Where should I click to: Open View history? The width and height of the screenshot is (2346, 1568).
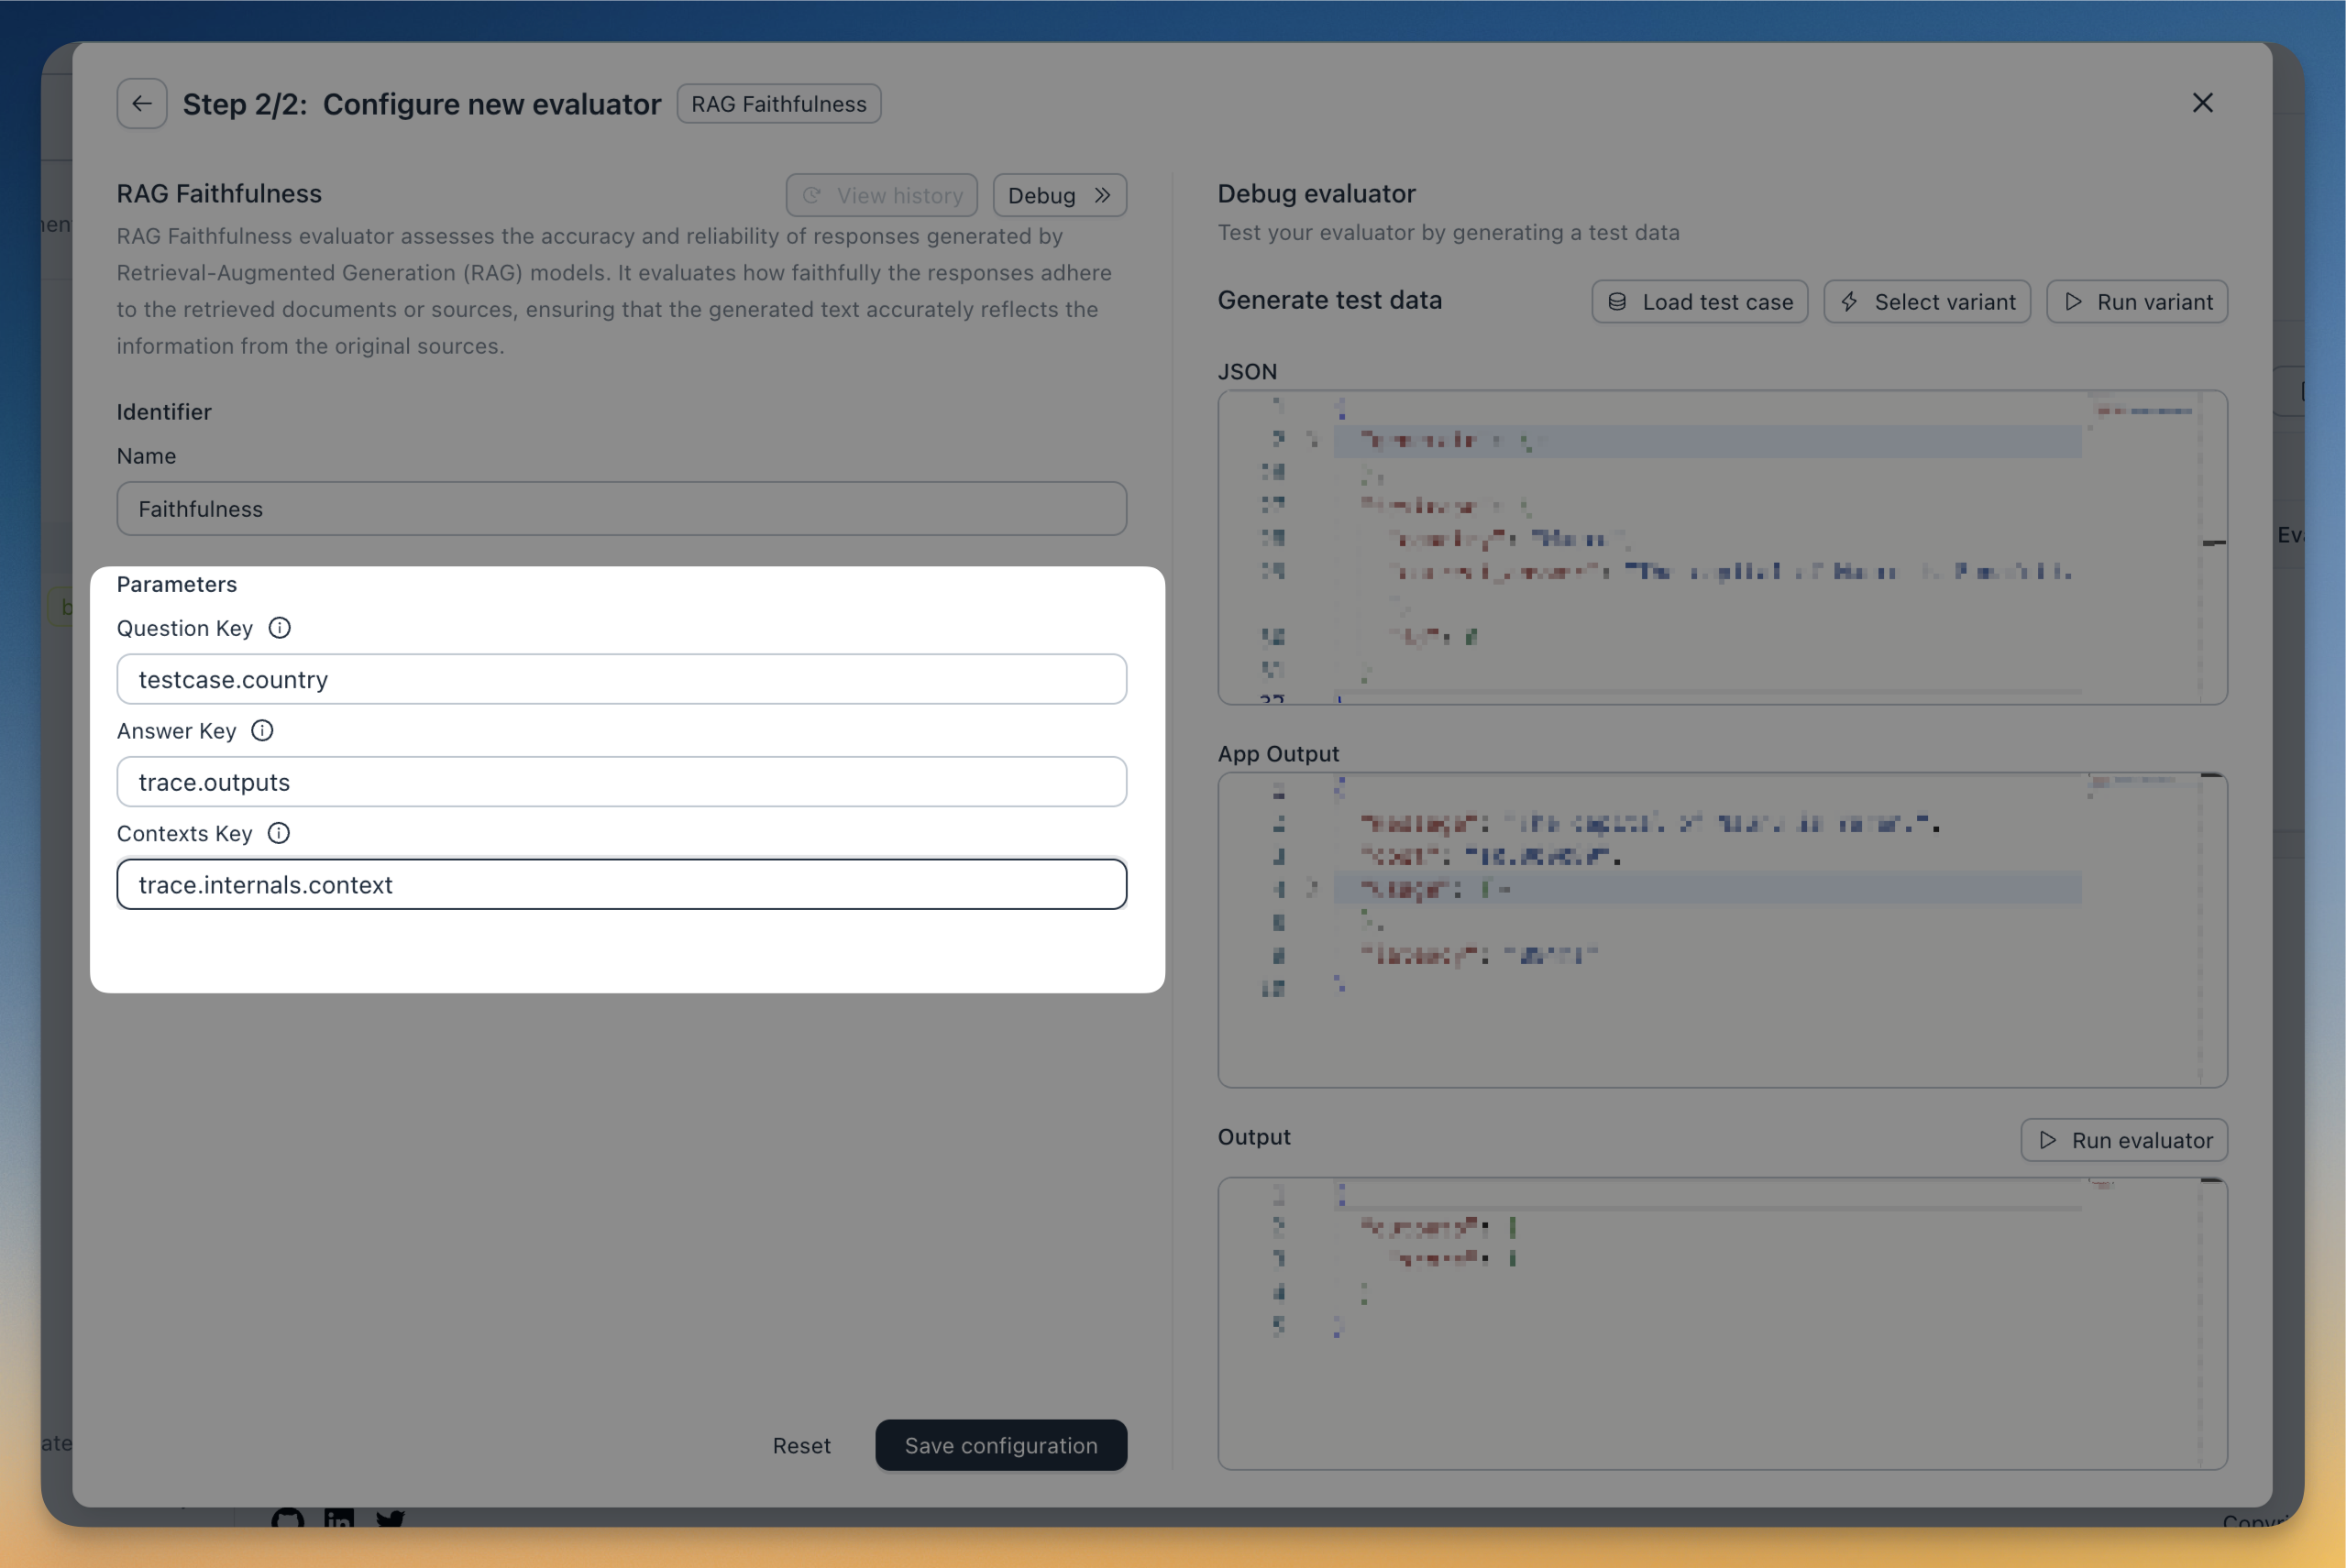coord(881,195)
